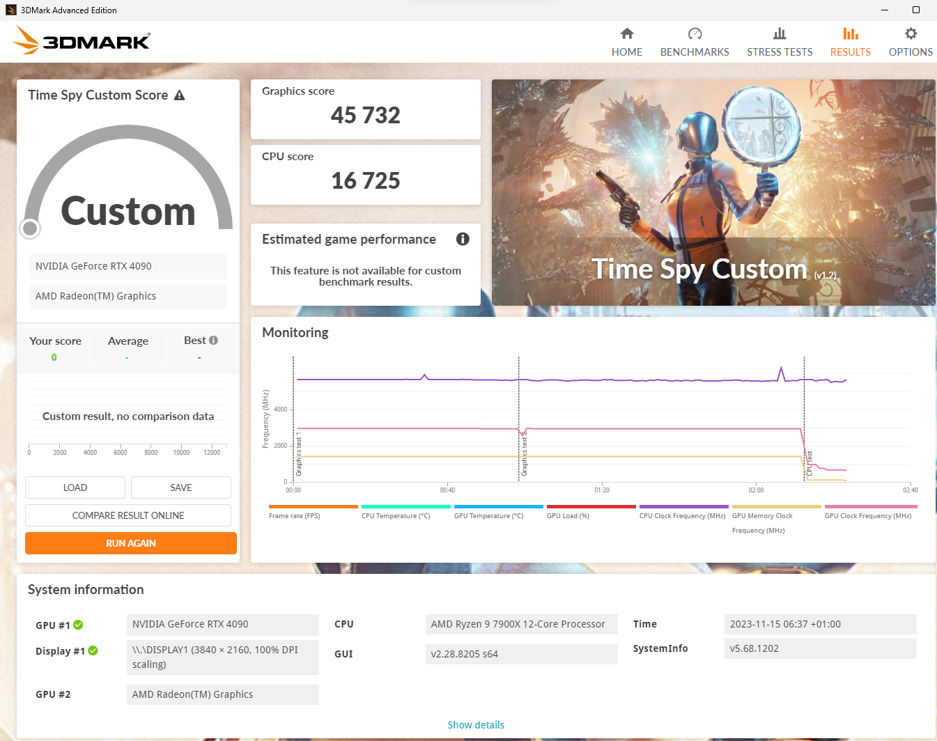The width and height of the screenshot is (937, 741).
Task: Click the Graphics test 2 marker line
Action: tap(519, 418)
